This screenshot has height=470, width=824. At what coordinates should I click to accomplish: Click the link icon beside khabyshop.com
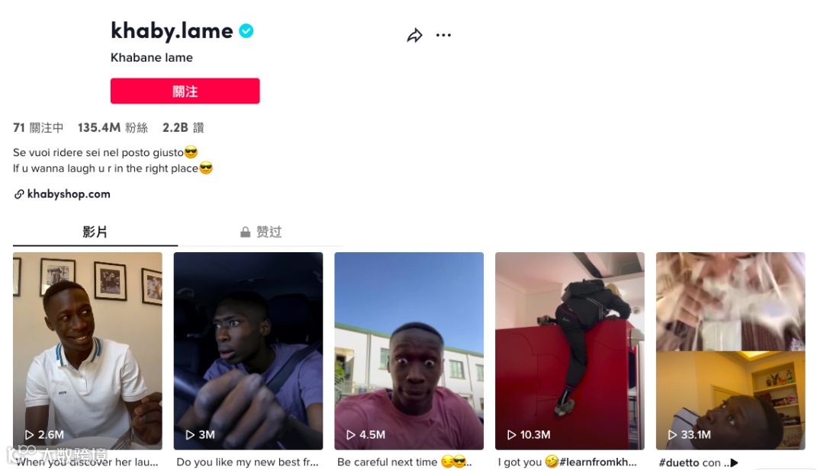[x=19, y=194]
